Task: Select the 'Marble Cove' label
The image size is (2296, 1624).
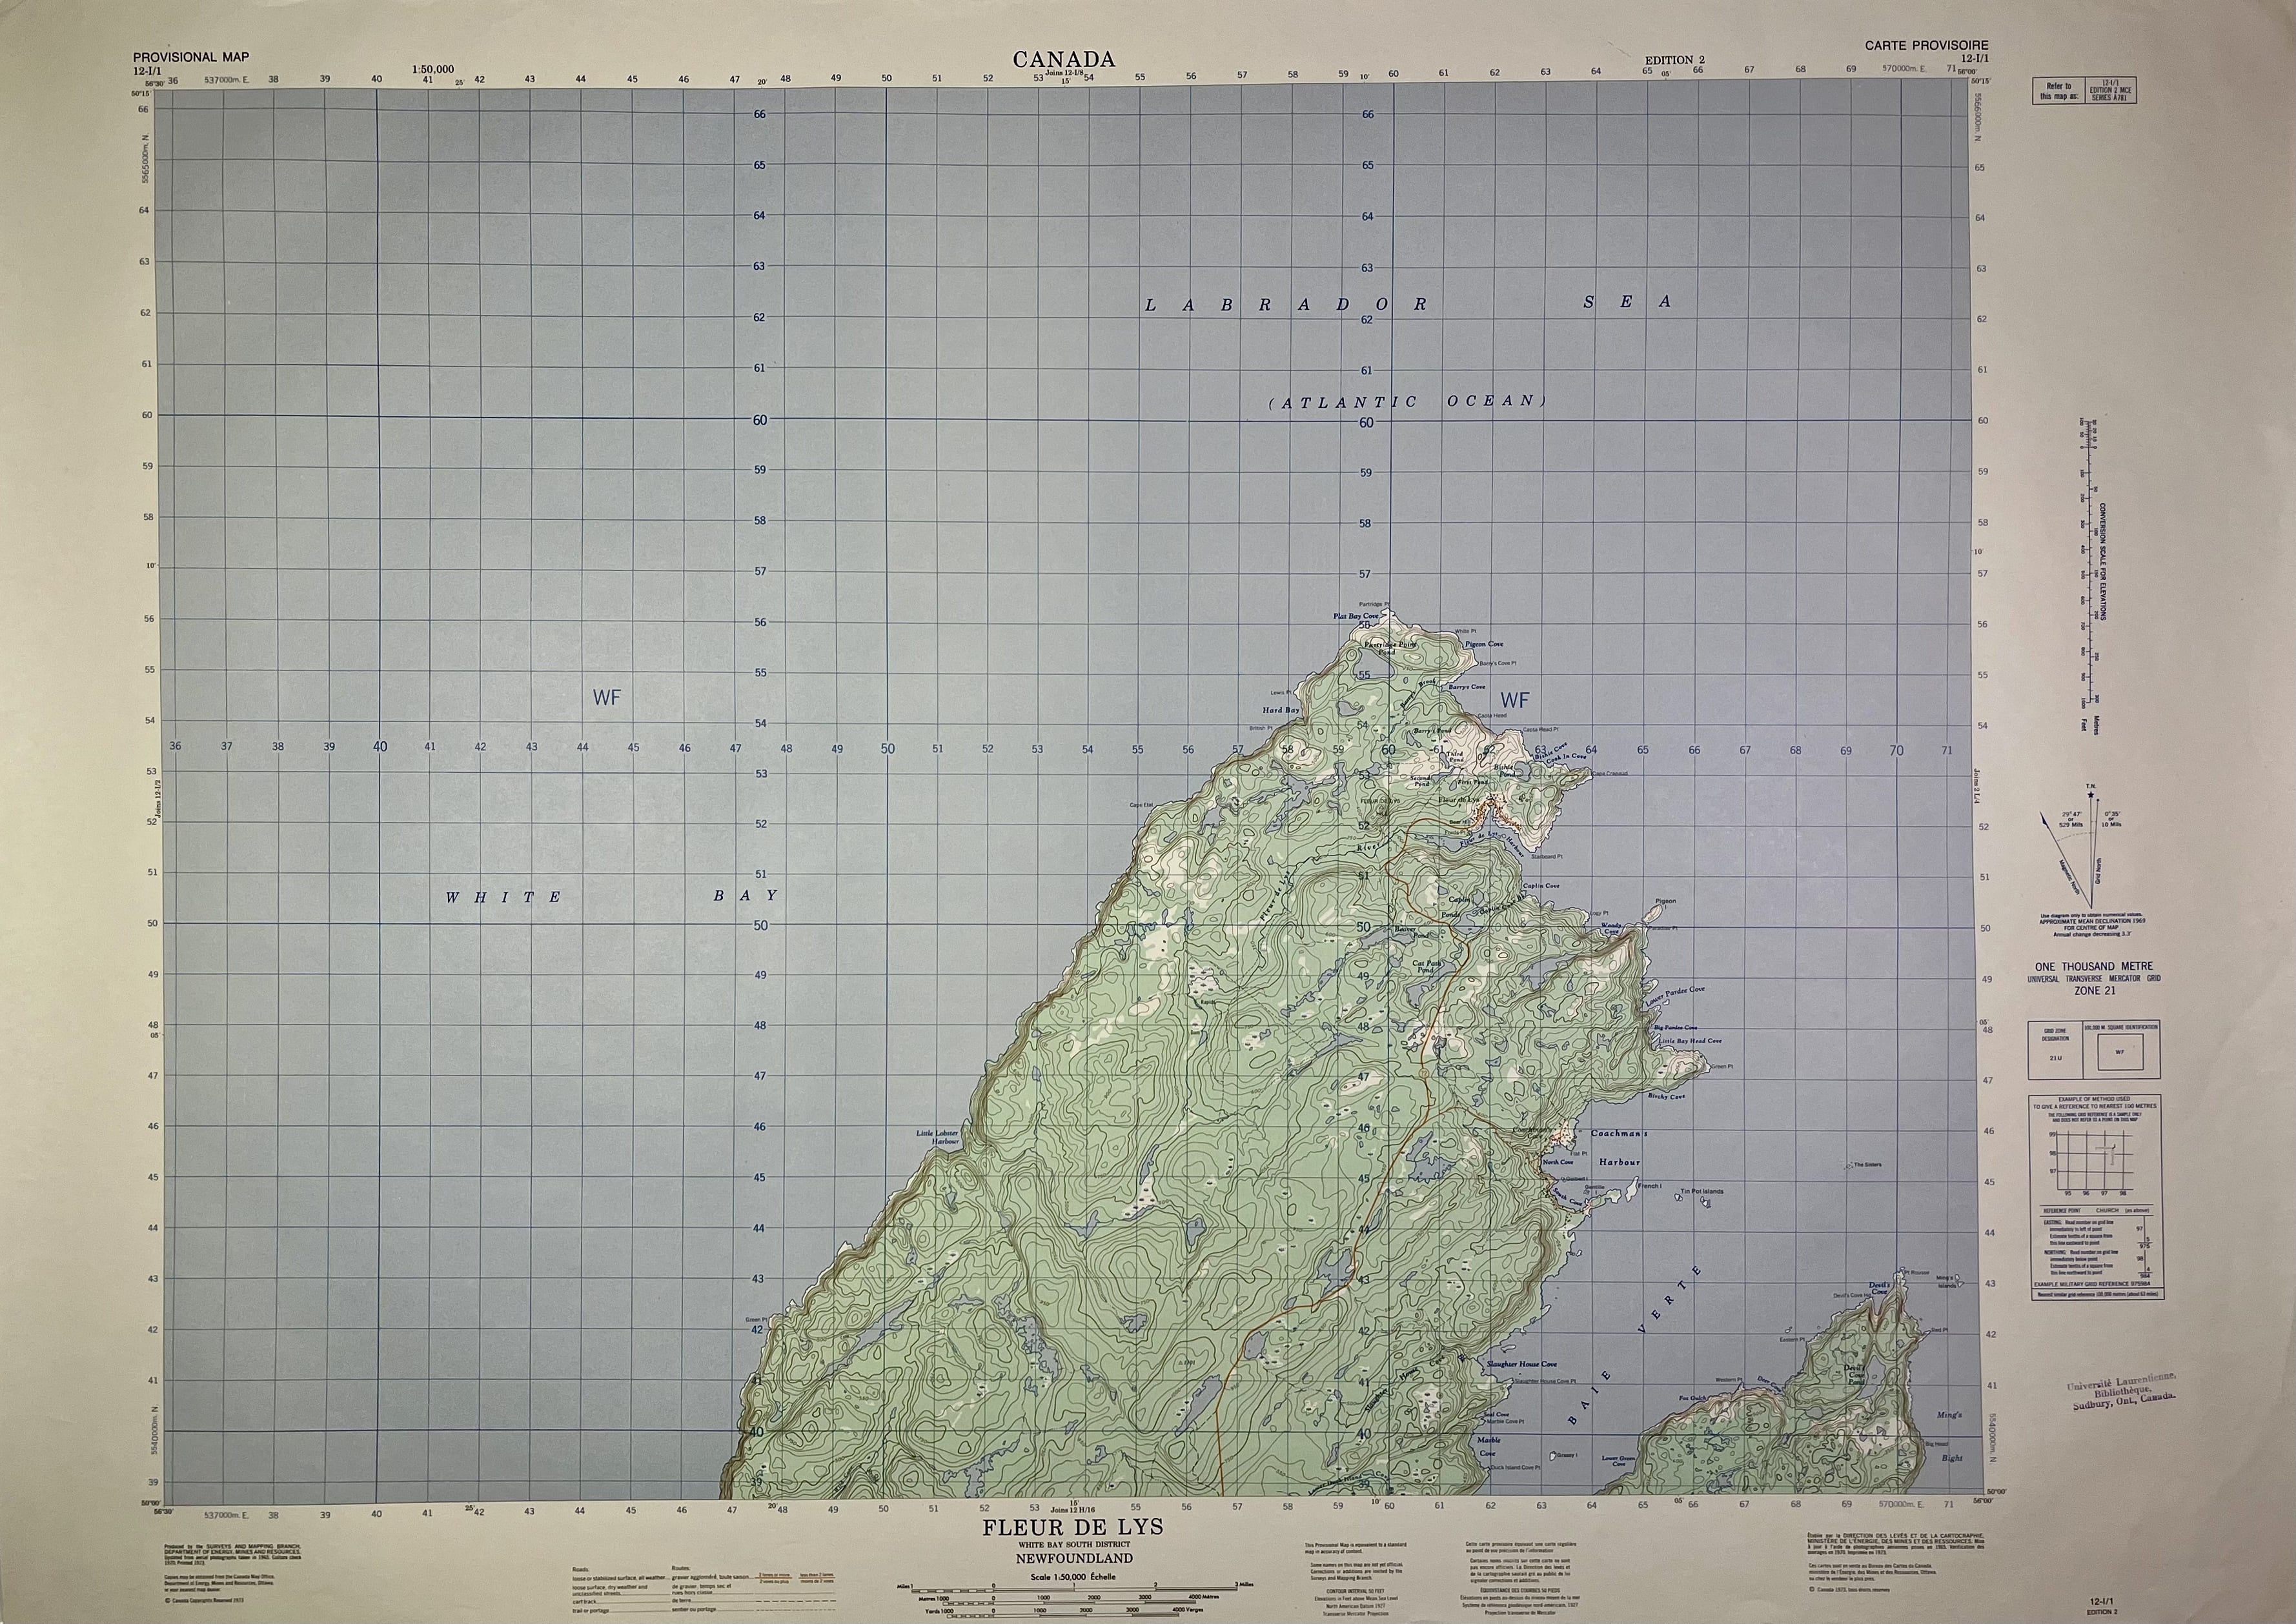Action: point(1488,1447)
